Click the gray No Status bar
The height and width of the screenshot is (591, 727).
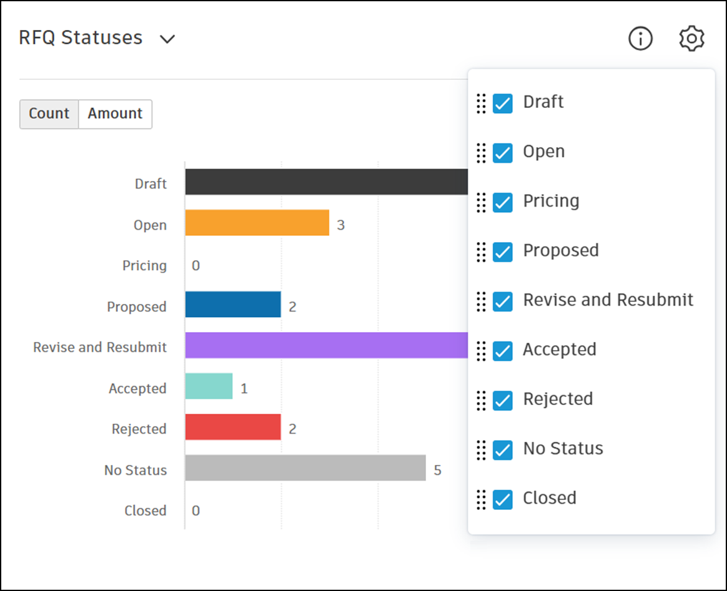tap(305, 468)
